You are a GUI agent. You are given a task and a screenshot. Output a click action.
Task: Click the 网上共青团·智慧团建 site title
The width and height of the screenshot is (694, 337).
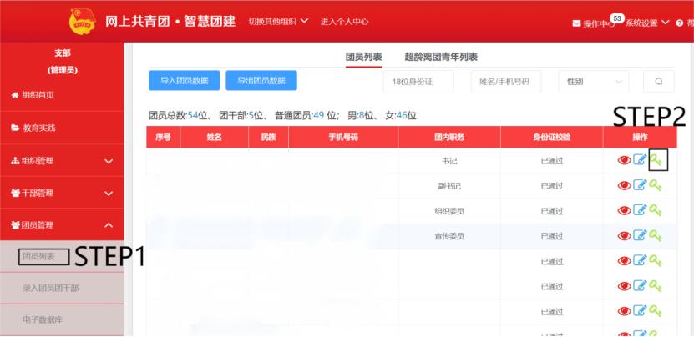[x=170, y=21]
